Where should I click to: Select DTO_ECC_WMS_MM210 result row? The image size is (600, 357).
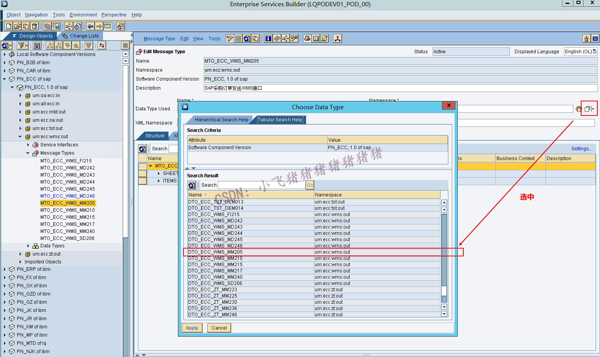(314, 258)
